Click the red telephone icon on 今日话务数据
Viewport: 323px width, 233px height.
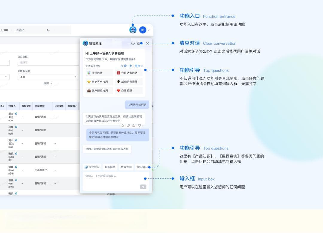pos(118,73)
